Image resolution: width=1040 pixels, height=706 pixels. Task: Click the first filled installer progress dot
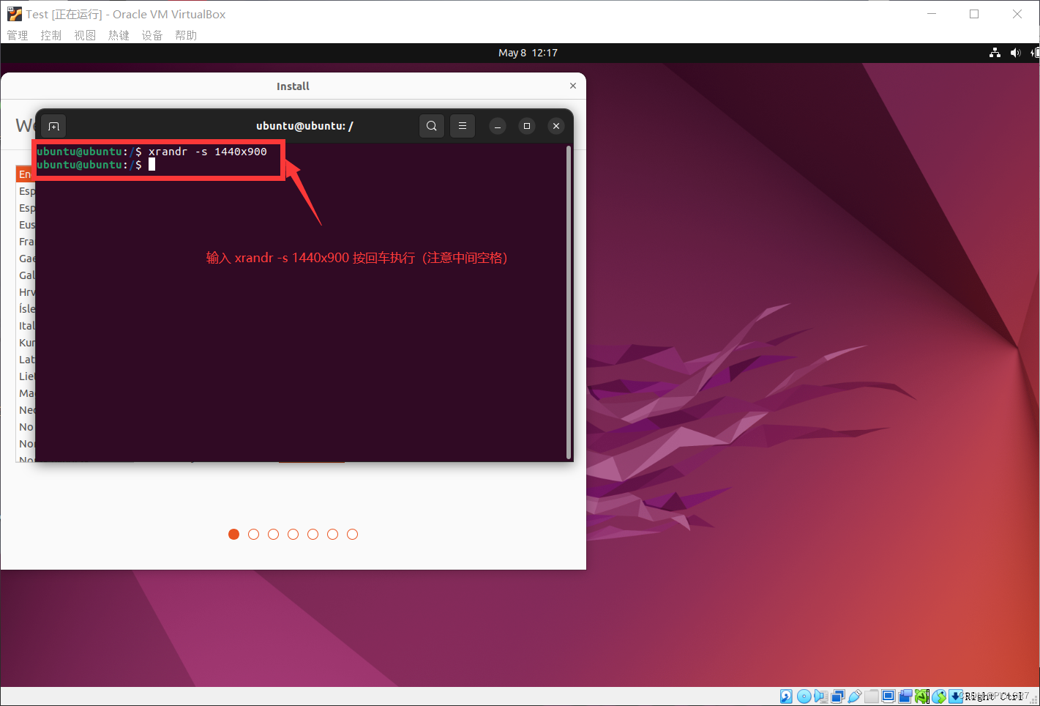click(234, 534)
